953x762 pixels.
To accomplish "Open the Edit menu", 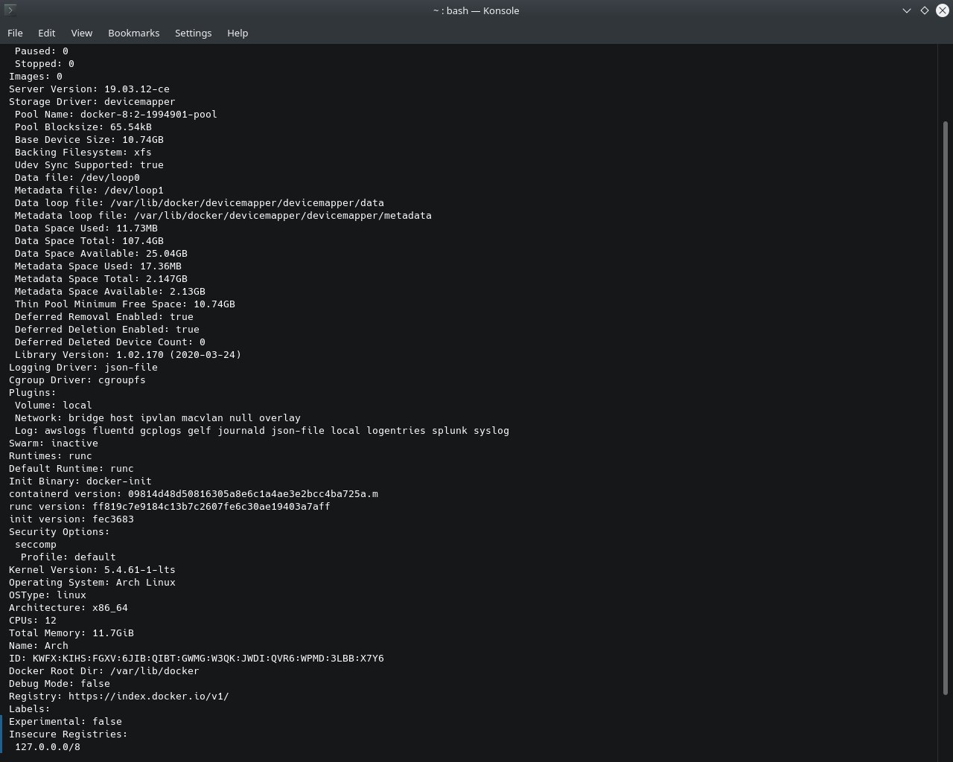I will (46, 33).
